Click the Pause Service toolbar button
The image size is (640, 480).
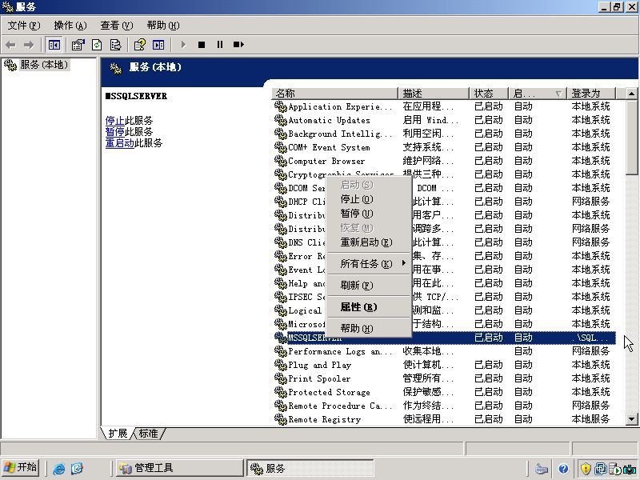pos(219,45)
